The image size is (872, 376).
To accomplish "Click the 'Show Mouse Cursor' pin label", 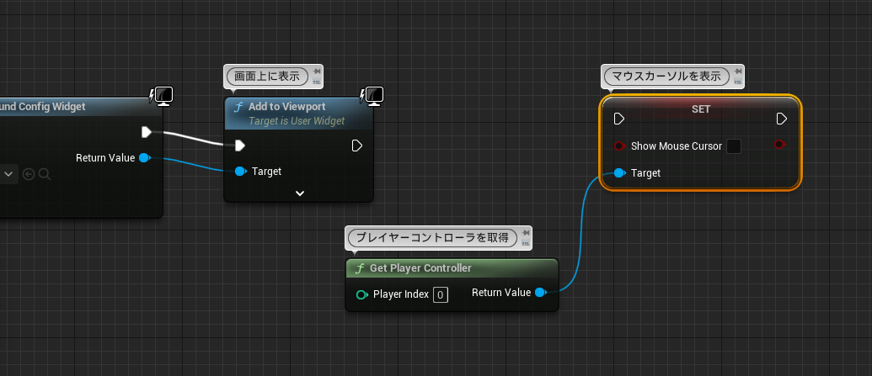I will [x=677, y=146].
